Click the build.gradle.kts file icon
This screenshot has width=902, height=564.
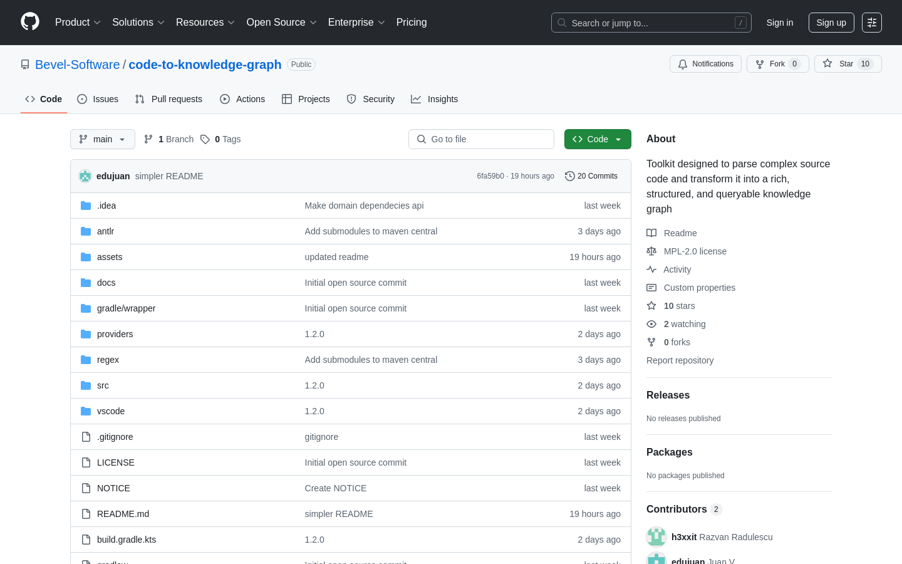86,540
